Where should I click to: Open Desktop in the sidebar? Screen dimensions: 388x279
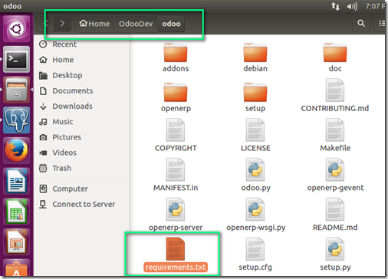click(82, 75)
